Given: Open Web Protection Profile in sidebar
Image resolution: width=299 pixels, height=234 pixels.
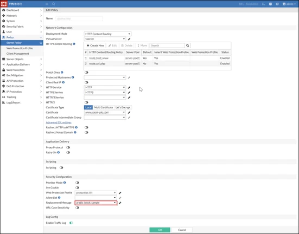Looking at the screenshot, I should point(20,48).
